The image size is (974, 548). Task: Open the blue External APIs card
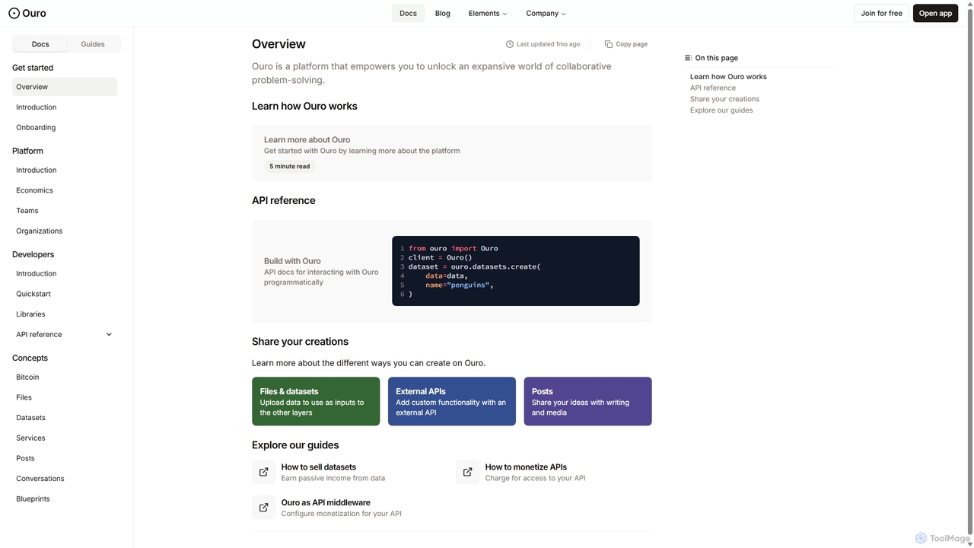pos(452,401)
